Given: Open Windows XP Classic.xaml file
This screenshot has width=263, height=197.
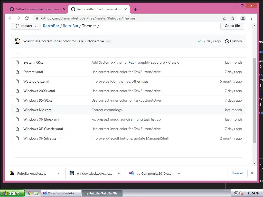Looking at the screenshot, I should 43,129.
